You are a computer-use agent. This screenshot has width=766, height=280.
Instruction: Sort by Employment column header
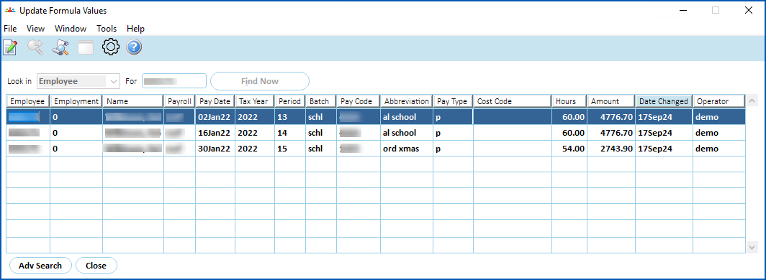pos(76,101)
